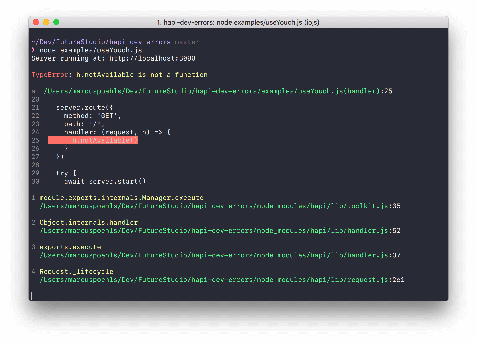The height and width of the screenshot is (342, 477).
Task: Click code line 'handler: (request, h) => {'
Action: click(117, 132)
